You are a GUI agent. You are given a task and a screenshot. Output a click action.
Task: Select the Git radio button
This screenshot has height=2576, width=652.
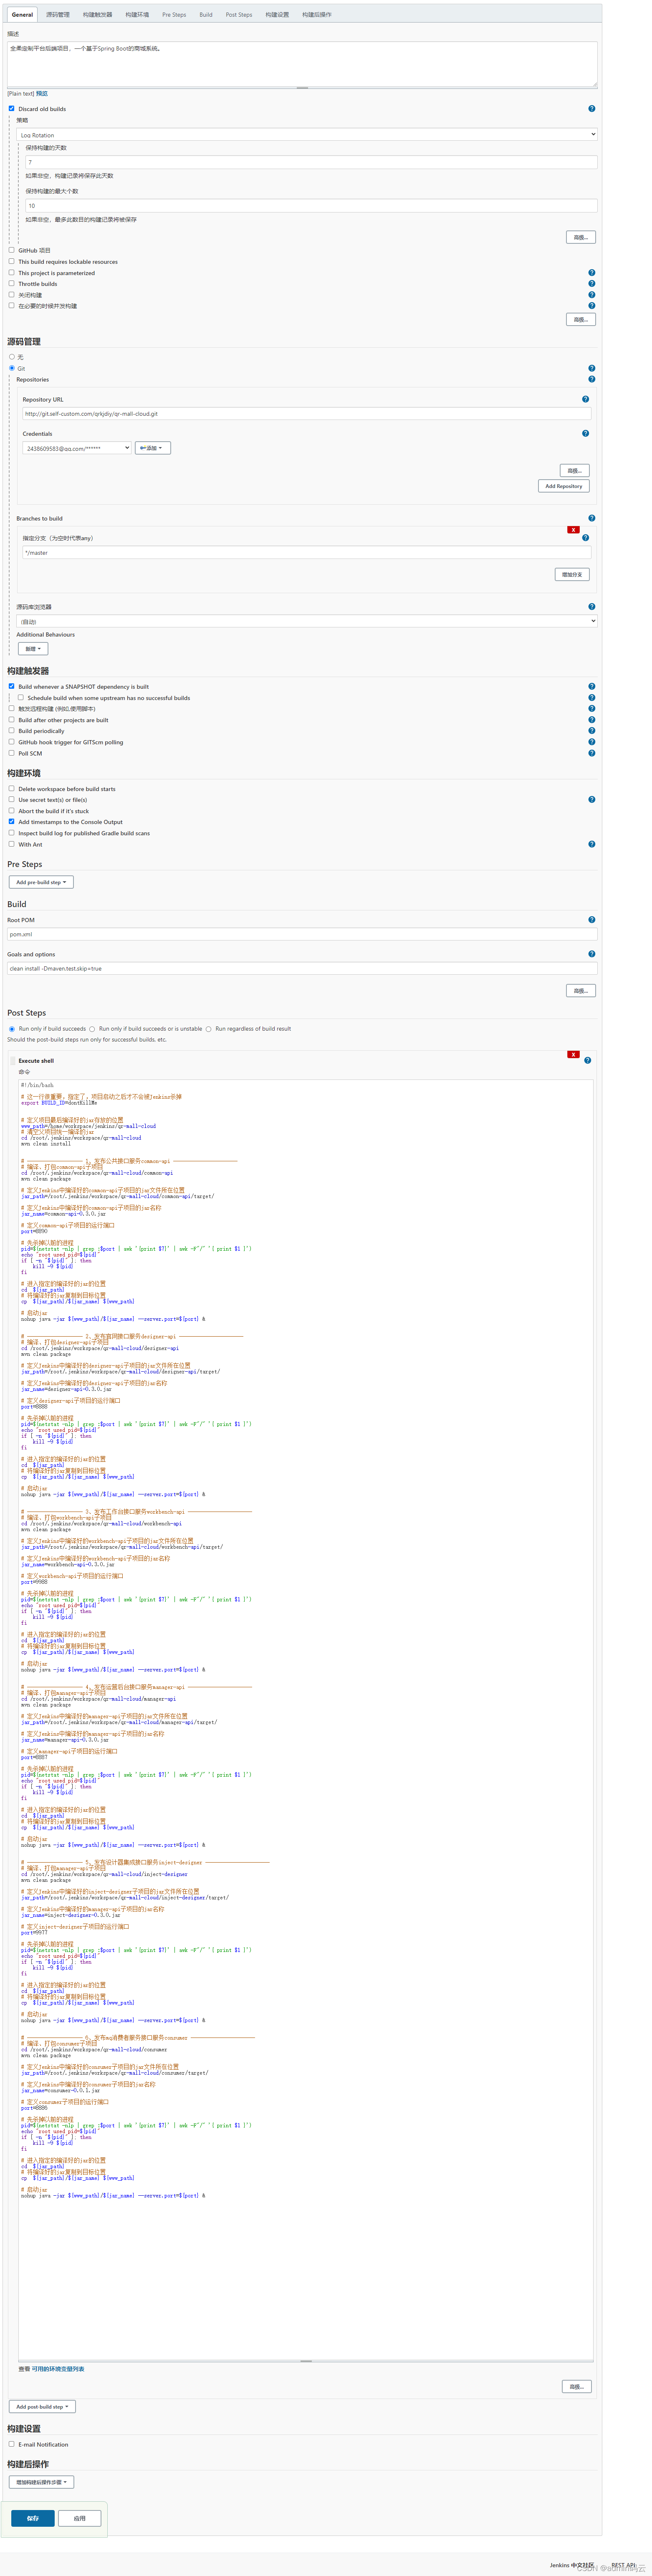pos(12,368)
